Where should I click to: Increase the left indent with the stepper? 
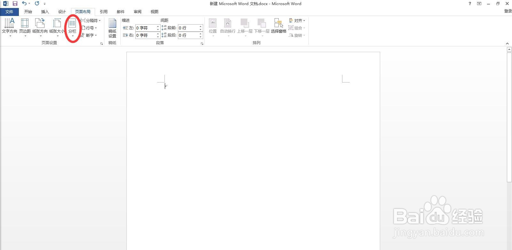158,27
